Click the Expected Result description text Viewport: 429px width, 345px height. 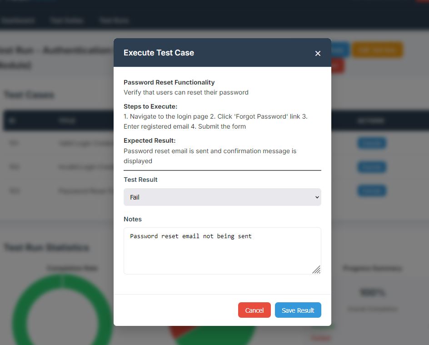(210, 156)
